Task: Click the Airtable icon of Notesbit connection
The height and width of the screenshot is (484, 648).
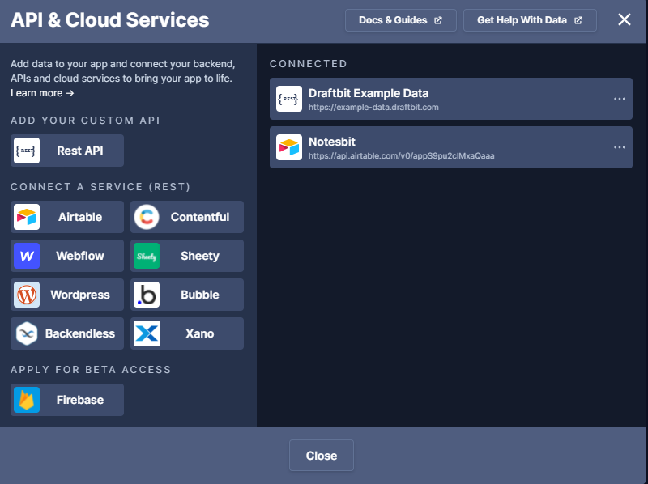Action: click(289, 147)
